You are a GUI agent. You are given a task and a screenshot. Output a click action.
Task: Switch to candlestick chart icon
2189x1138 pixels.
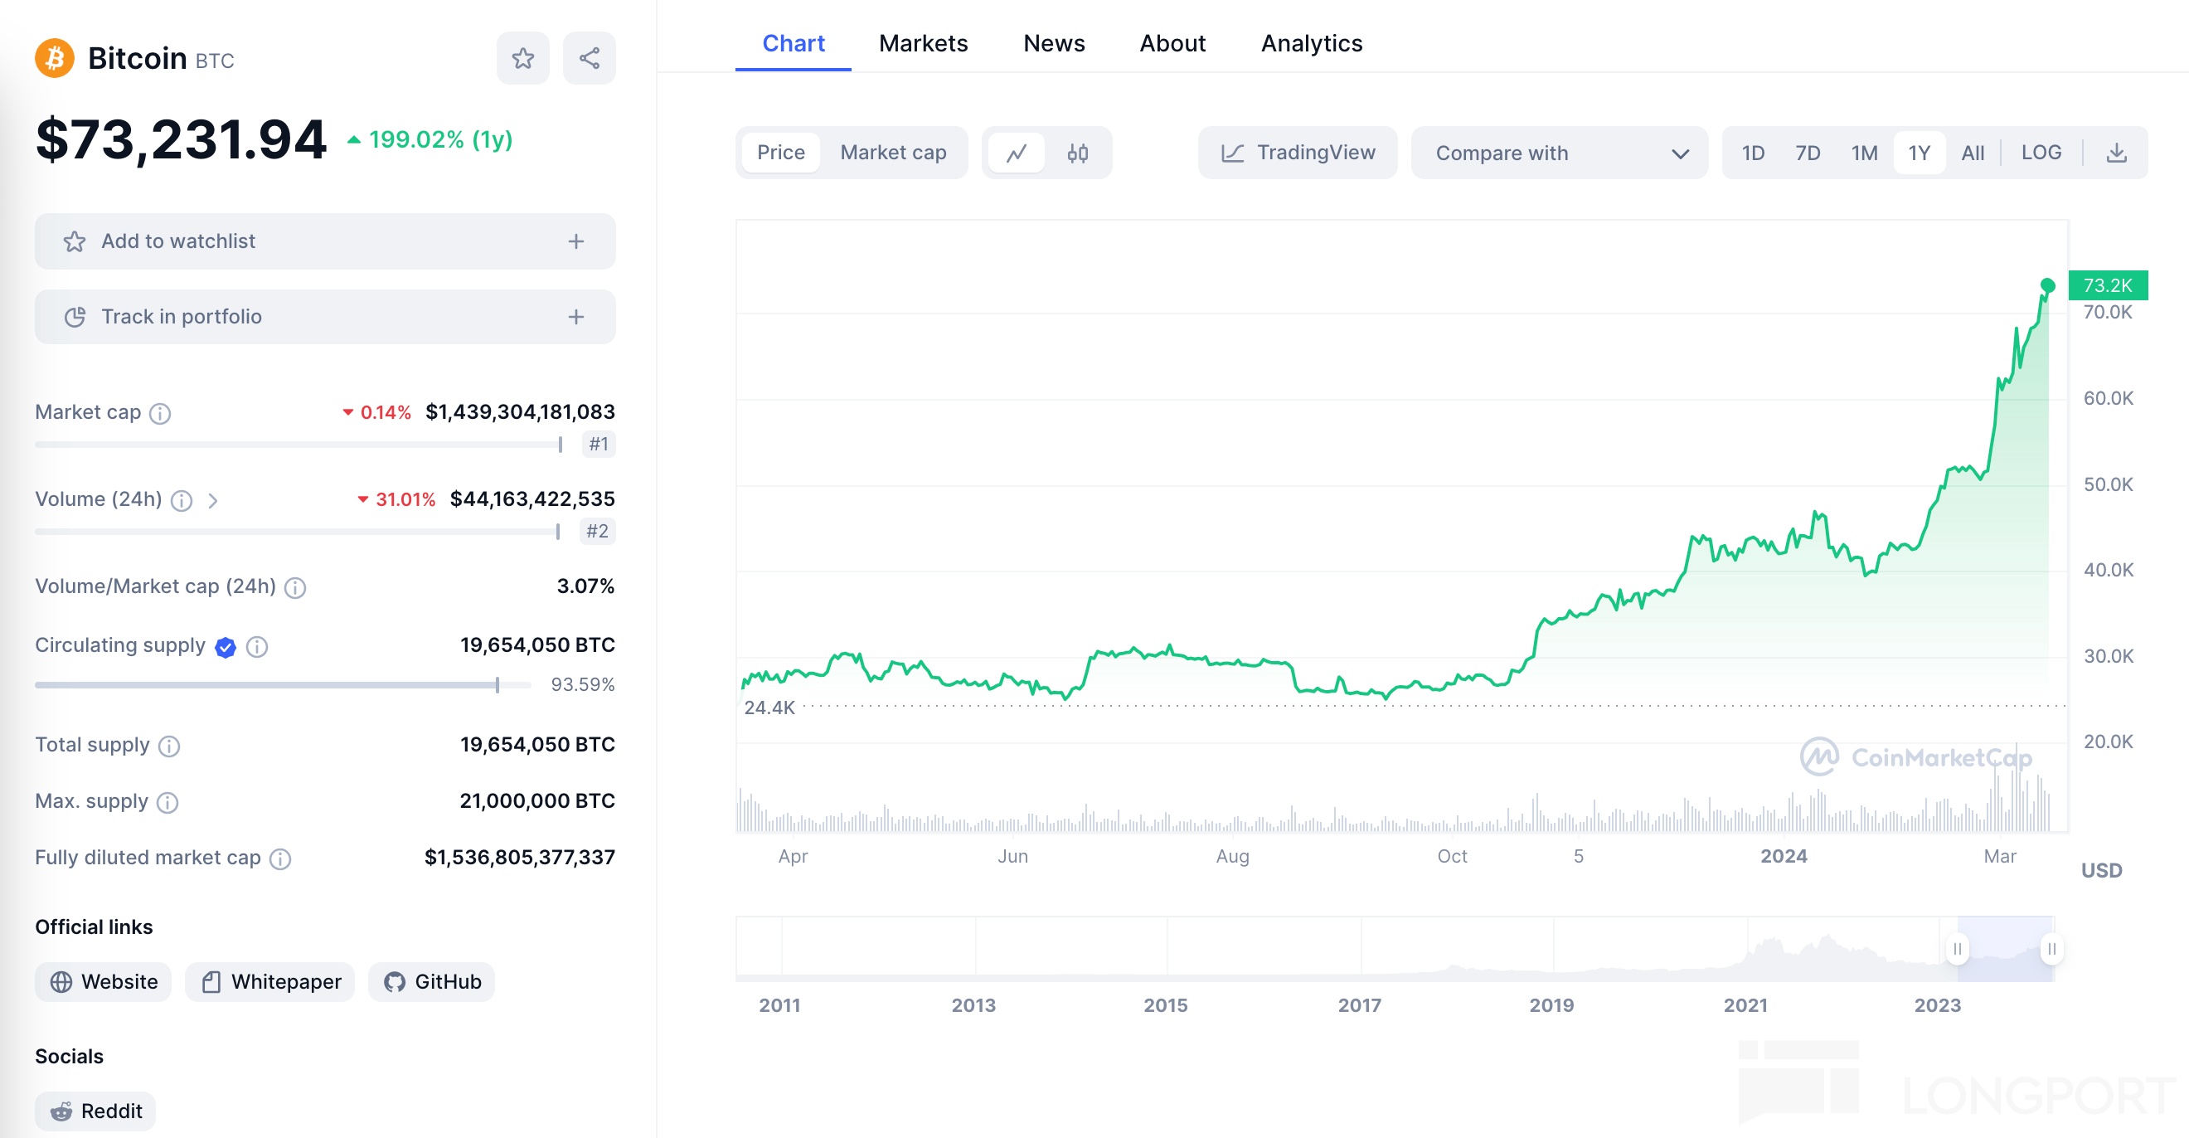tap(1078, 153)
